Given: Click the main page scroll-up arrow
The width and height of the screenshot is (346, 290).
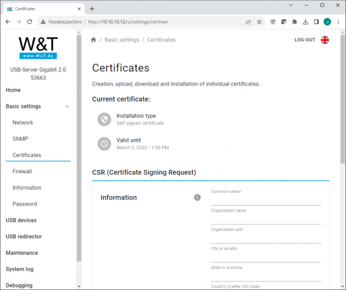Looking at the screenshot, I should pos(342,33).
